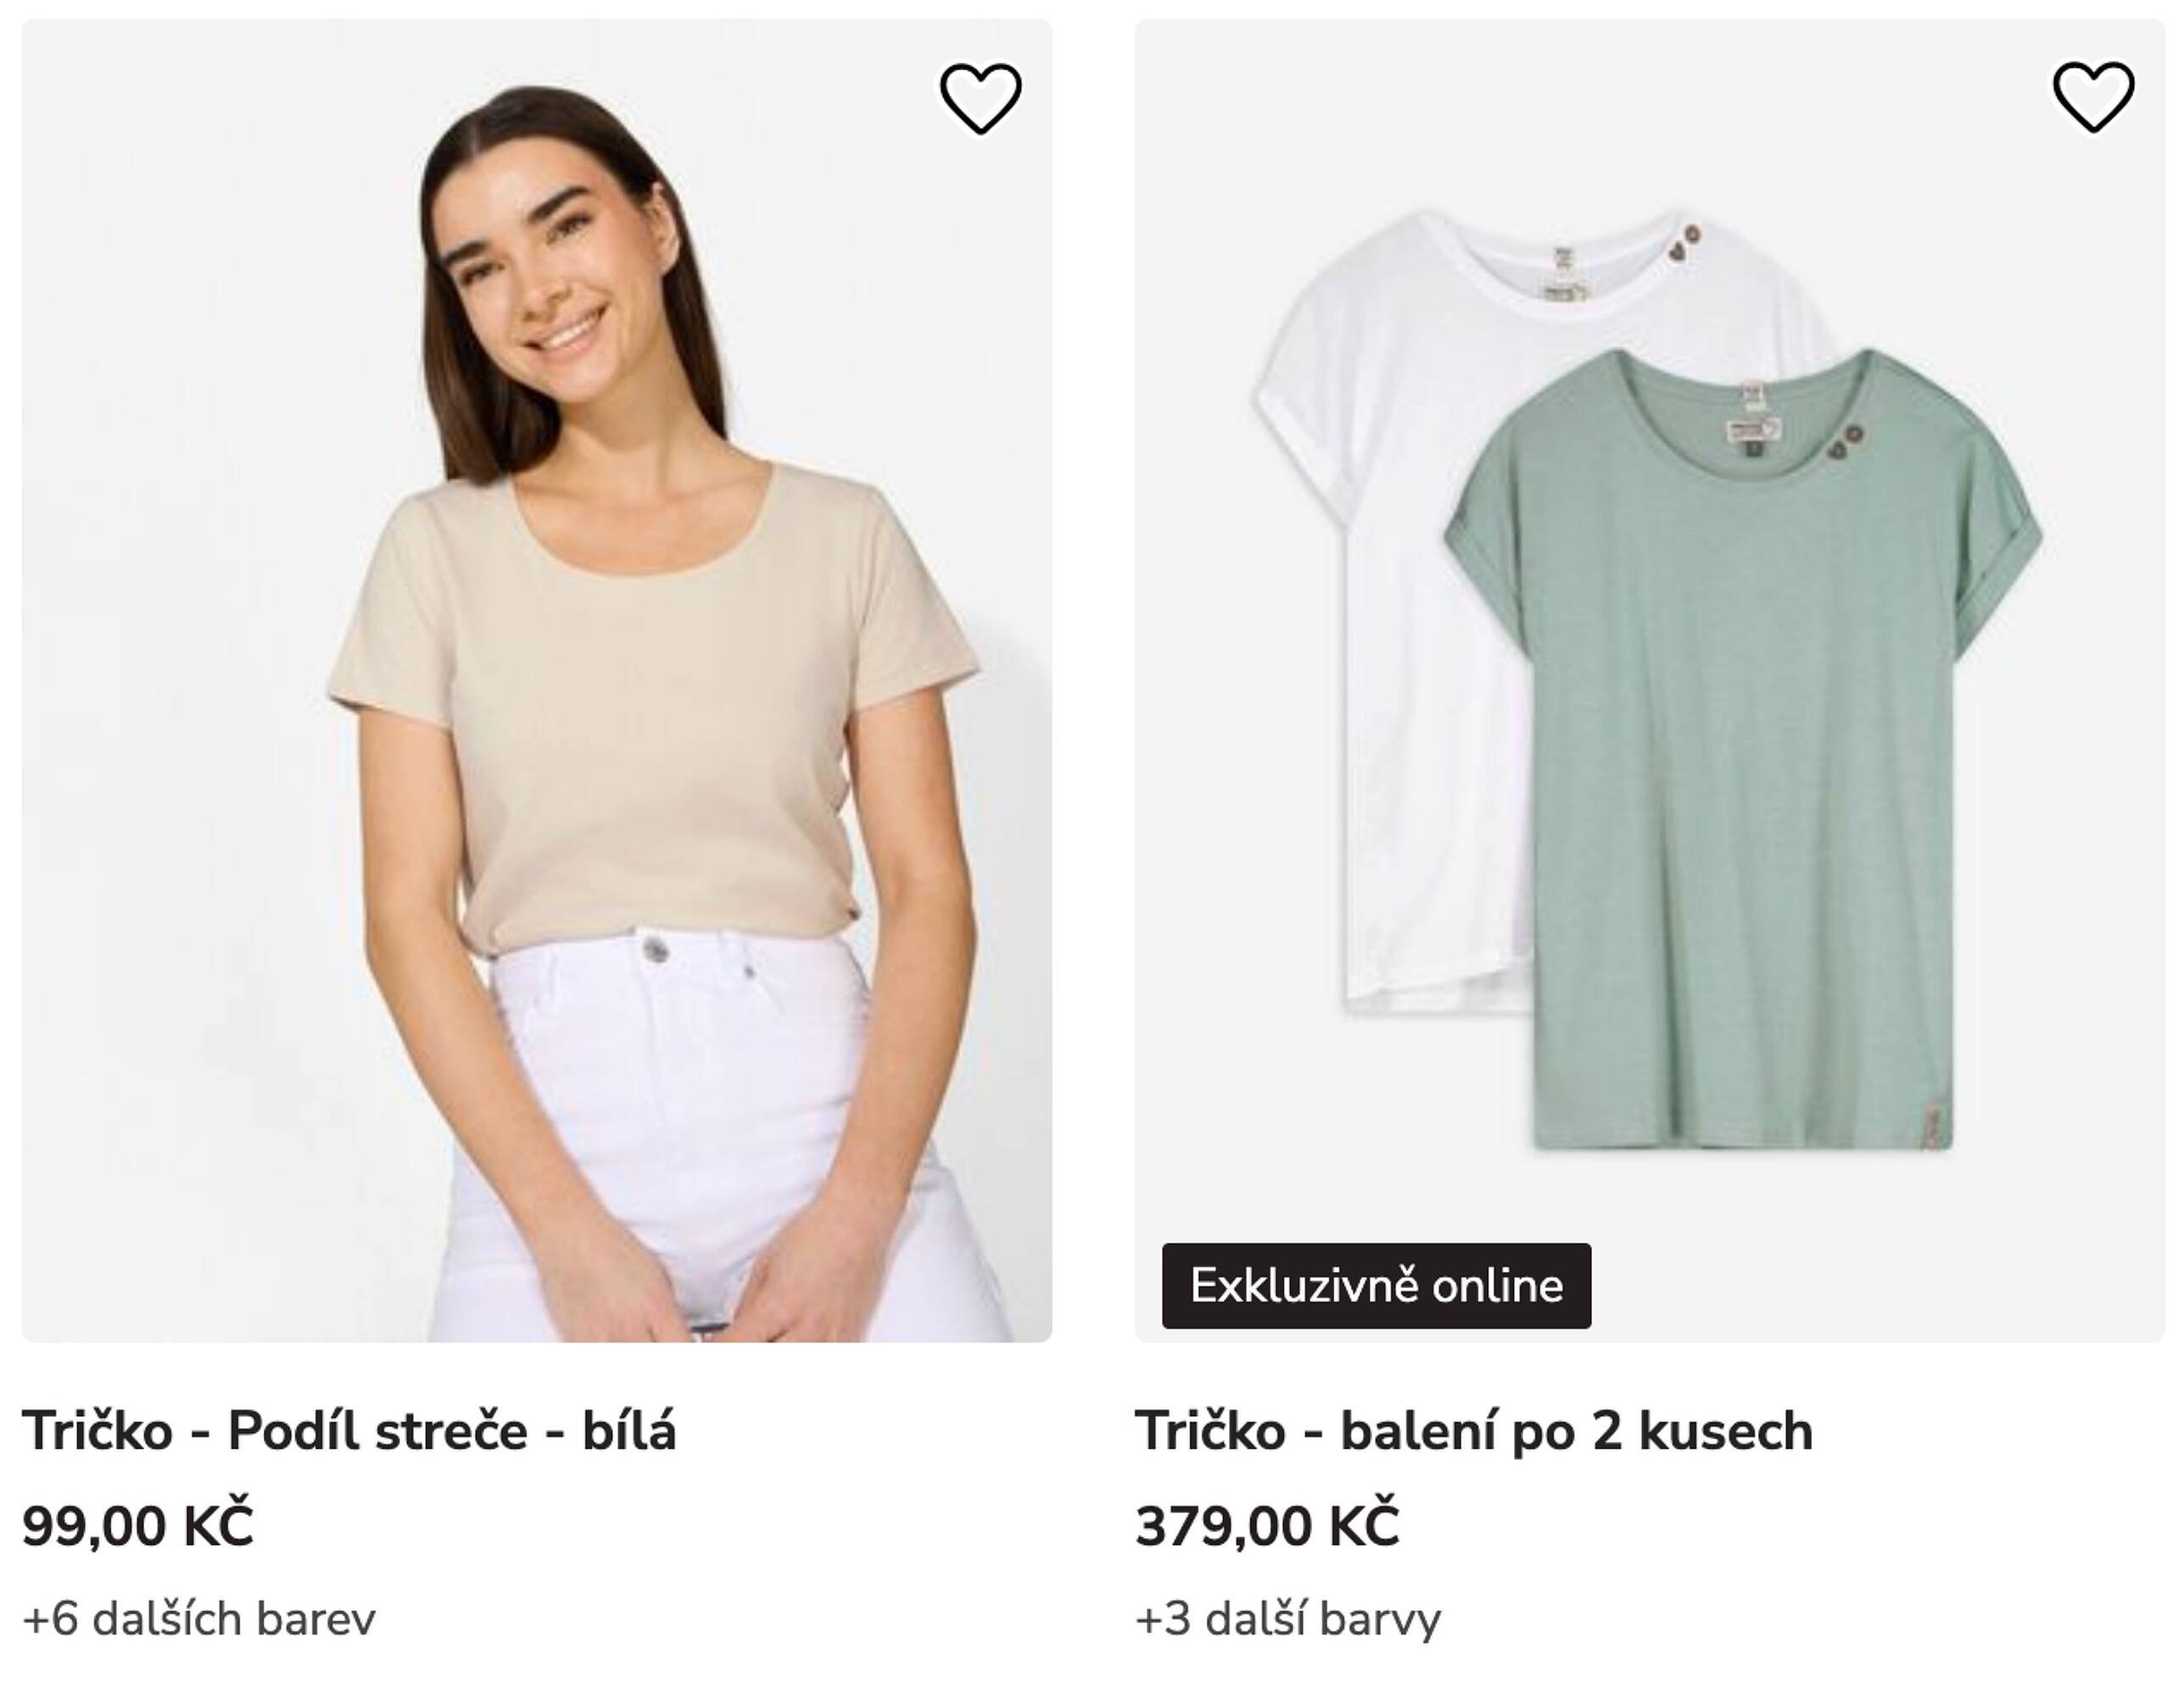The image size is (2184, 1697).
Task: Show the '+6 dalších barev' color options
Action: (199, 1618)
